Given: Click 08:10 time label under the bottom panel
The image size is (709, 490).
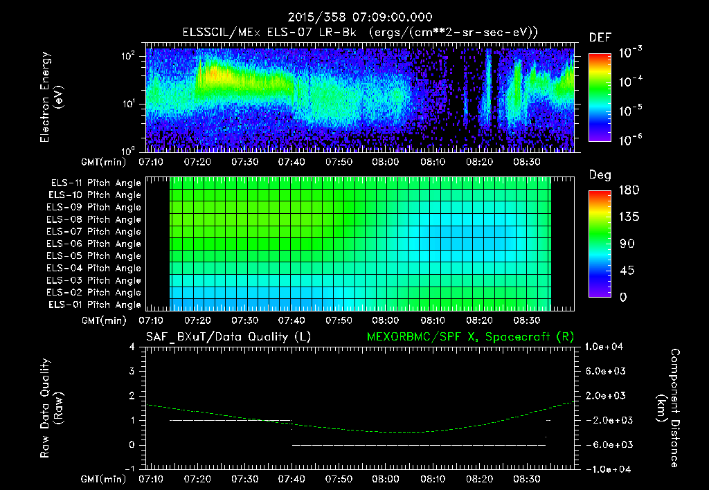Looking at the screenshot, I should pos(433,479).
